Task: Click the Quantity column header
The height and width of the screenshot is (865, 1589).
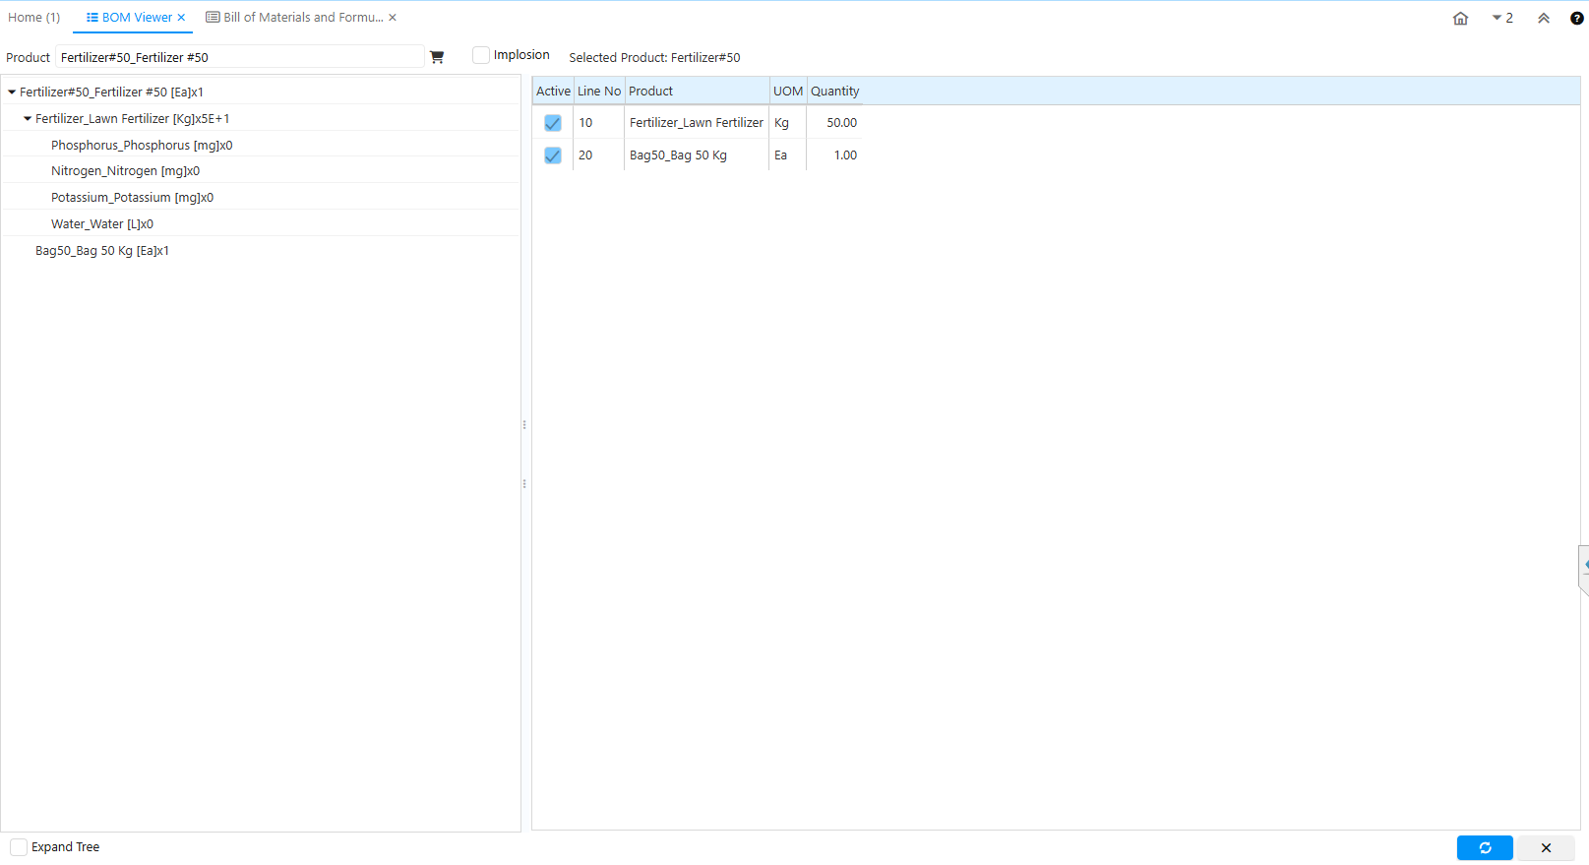Action: (x=834, y=92)
